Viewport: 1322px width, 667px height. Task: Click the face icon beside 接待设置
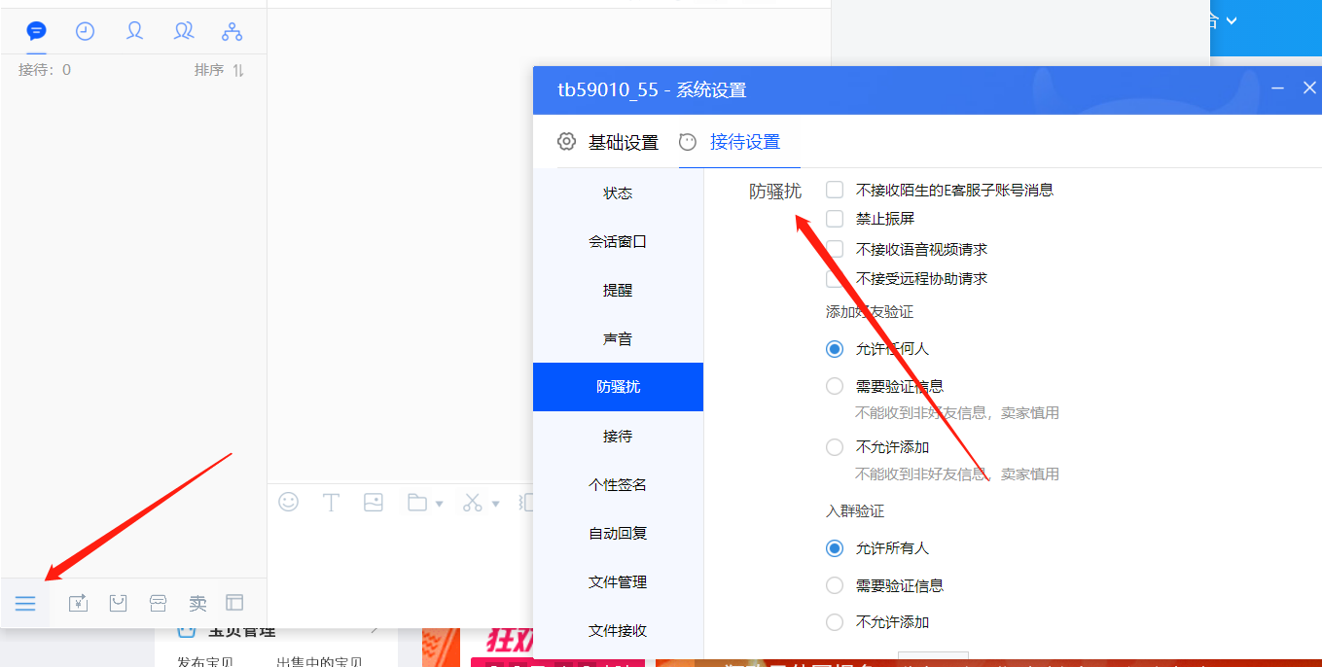[x=688, y=142]
